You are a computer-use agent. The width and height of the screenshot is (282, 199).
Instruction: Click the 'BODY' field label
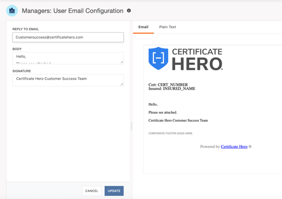(17, 49)
